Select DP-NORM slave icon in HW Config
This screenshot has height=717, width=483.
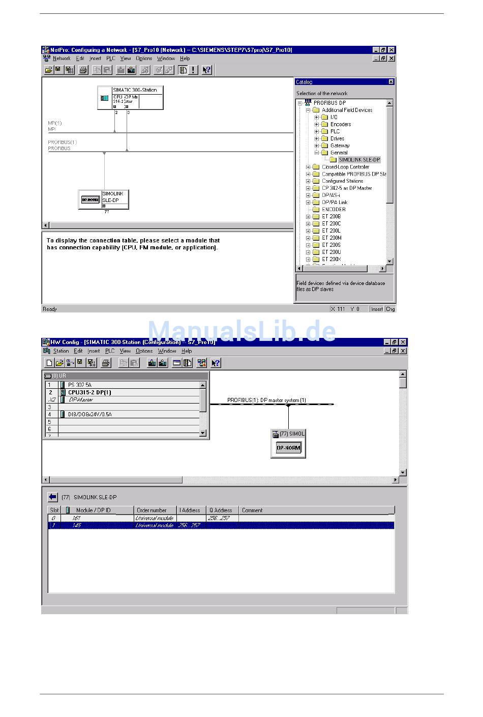click(288, 448)
